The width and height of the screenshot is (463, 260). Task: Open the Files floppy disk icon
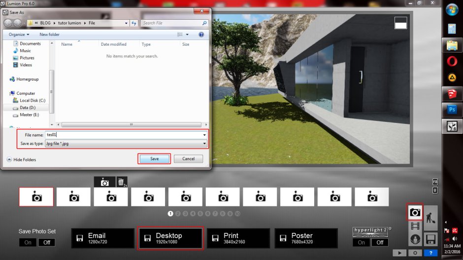[x=430, y=239]
